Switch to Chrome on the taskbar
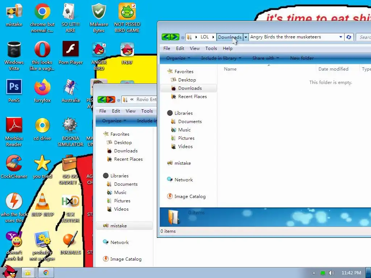 pyautogui.click(x=46, y=273)
